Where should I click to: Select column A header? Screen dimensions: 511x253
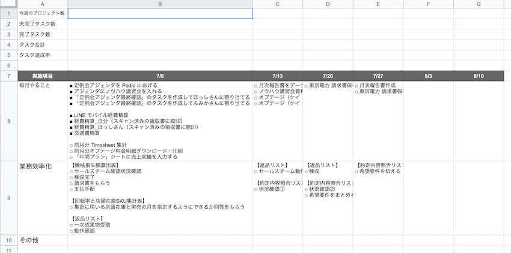42,4
